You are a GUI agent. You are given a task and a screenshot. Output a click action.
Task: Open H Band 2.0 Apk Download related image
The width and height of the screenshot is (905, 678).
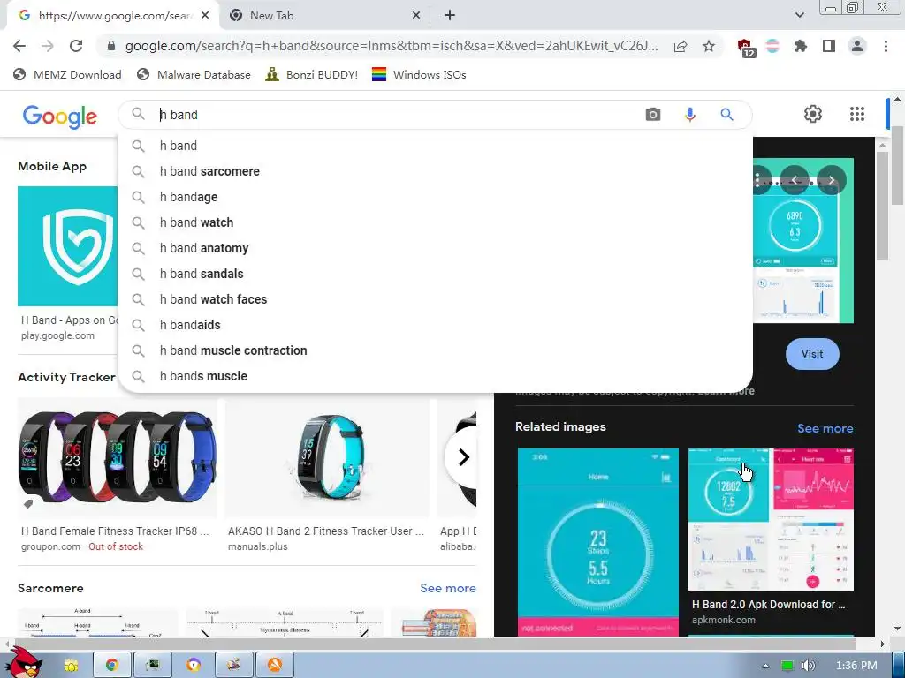[x=771, y=519]
